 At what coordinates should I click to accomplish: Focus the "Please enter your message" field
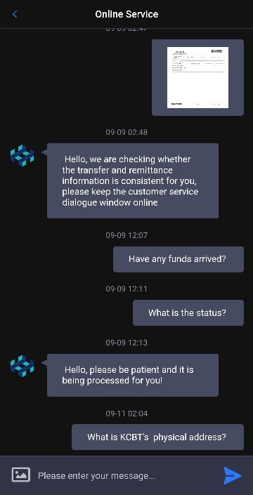[126, 475]
